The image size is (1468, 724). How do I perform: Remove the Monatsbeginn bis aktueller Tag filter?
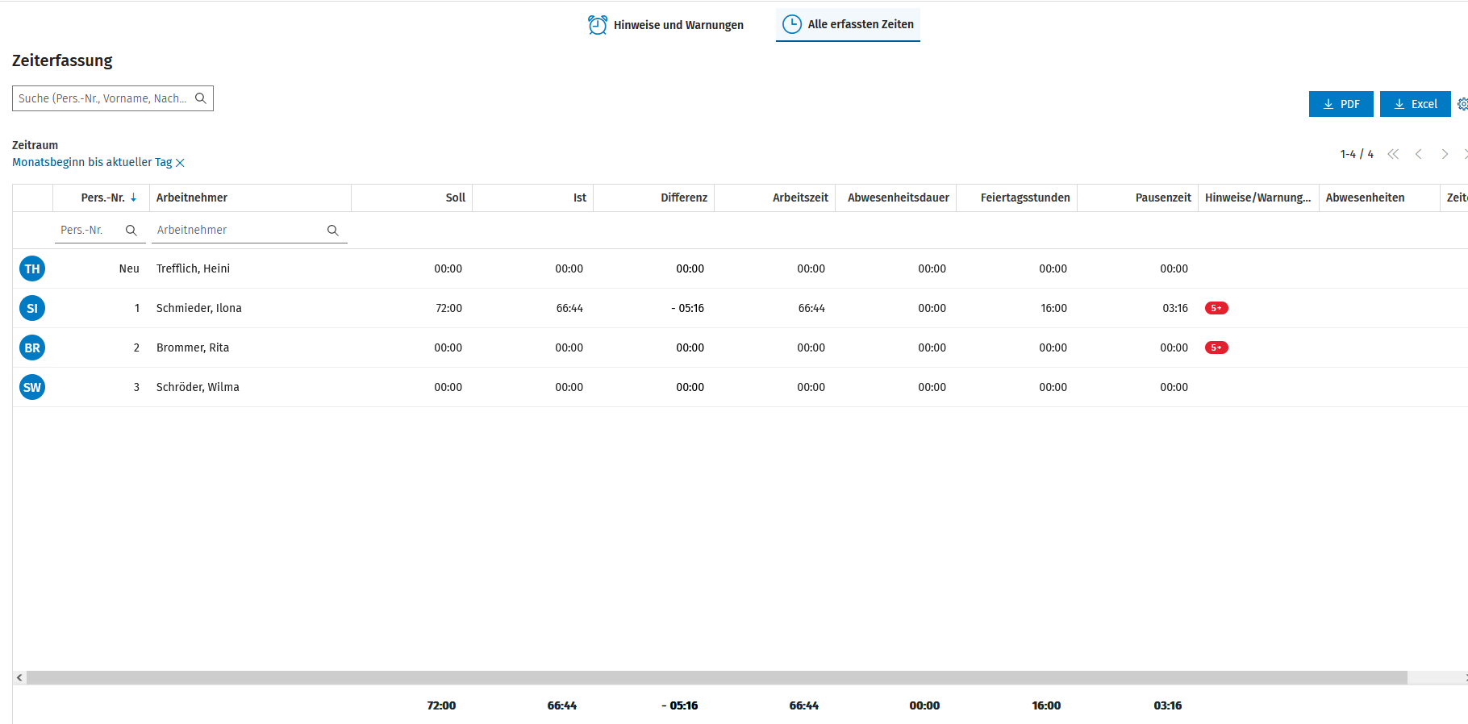[x=181, y=163]
